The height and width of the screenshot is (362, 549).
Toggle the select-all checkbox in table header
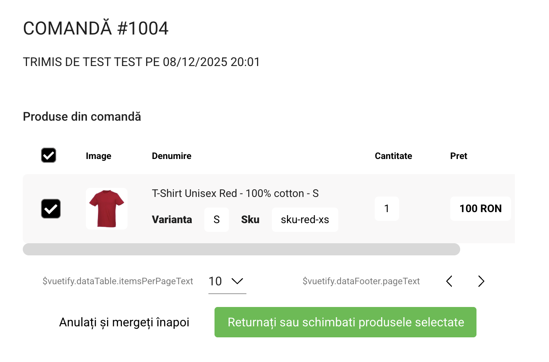[x=49, y=155]
